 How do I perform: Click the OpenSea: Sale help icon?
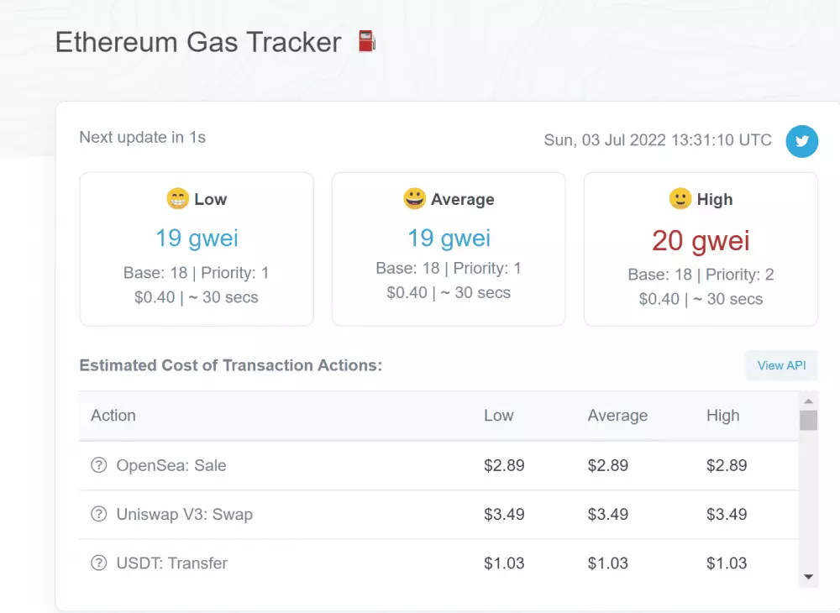coord(99,465)
